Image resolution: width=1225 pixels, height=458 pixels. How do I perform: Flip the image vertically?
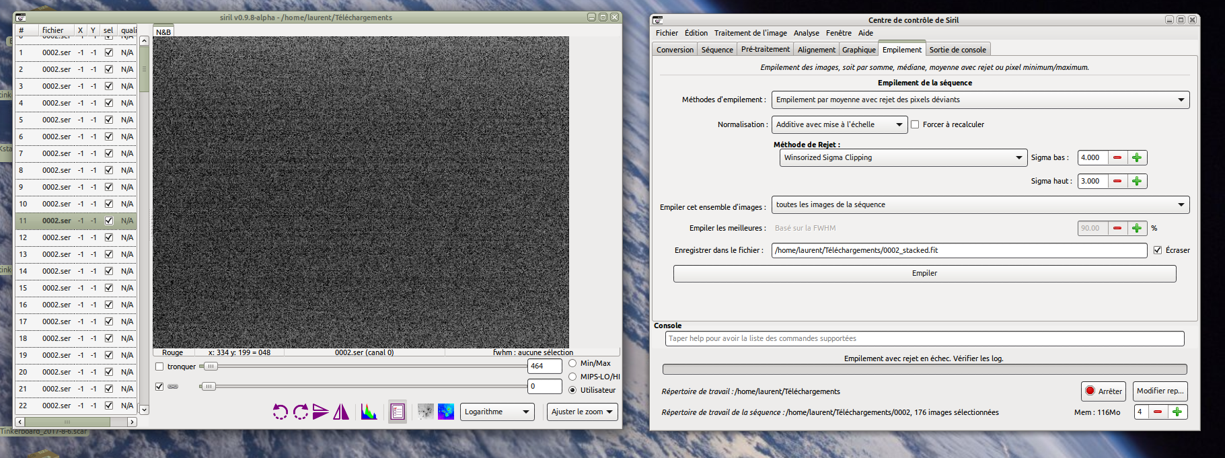pos(321,412)
